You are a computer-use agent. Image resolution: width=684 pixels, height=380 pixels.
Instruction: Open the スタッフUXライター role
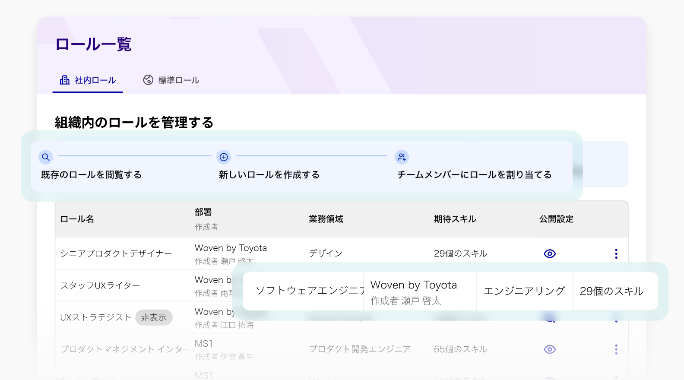pyautogui.click(x=100, y=285)
